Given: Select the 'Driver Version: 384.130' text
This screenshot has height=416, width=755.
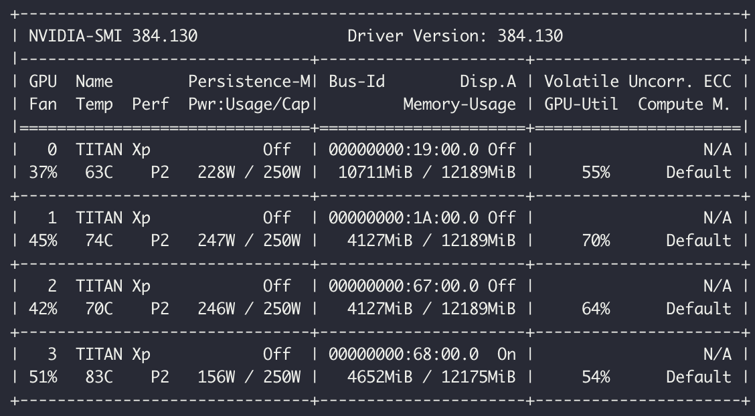Looking at the screenshot, I should click(x=455, y=36).
